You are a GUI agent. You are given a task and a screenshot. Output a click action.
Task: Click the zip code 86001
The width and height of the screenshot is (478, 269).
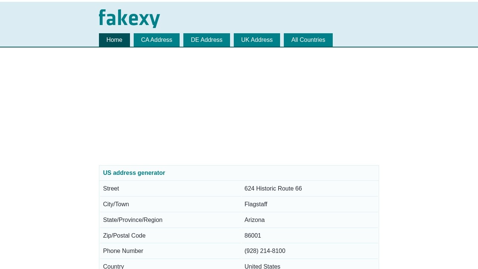[x=253, y=235]
